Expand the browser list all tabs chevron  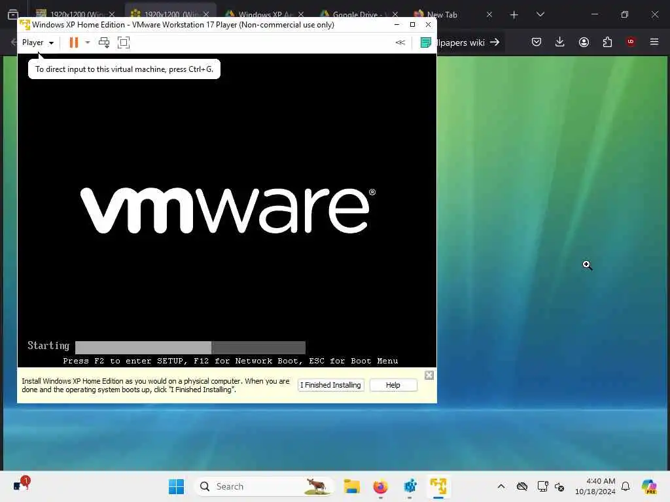(x=540, y=14)
